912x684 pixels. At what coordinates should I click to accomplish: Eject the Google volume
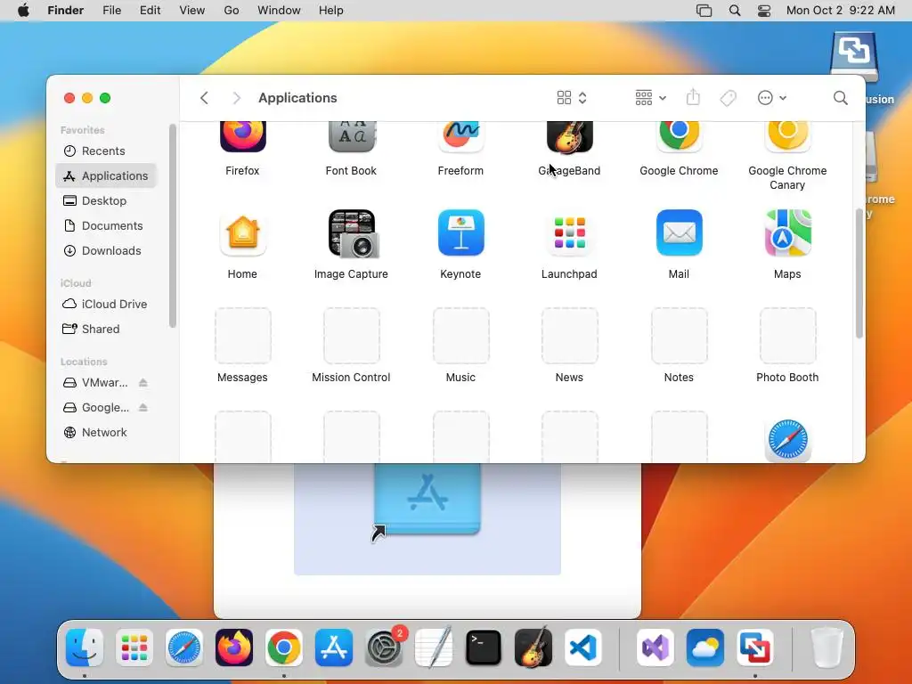tap(143, 408)
